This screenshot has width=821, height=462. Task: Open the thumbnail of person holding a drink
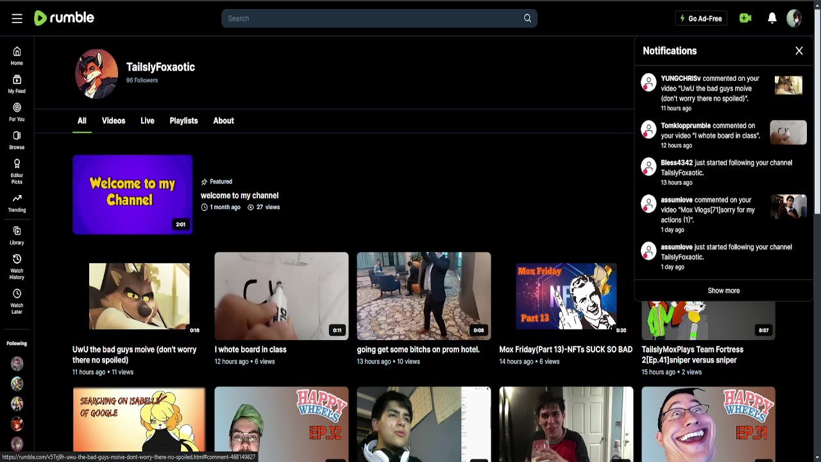[566, 424]
